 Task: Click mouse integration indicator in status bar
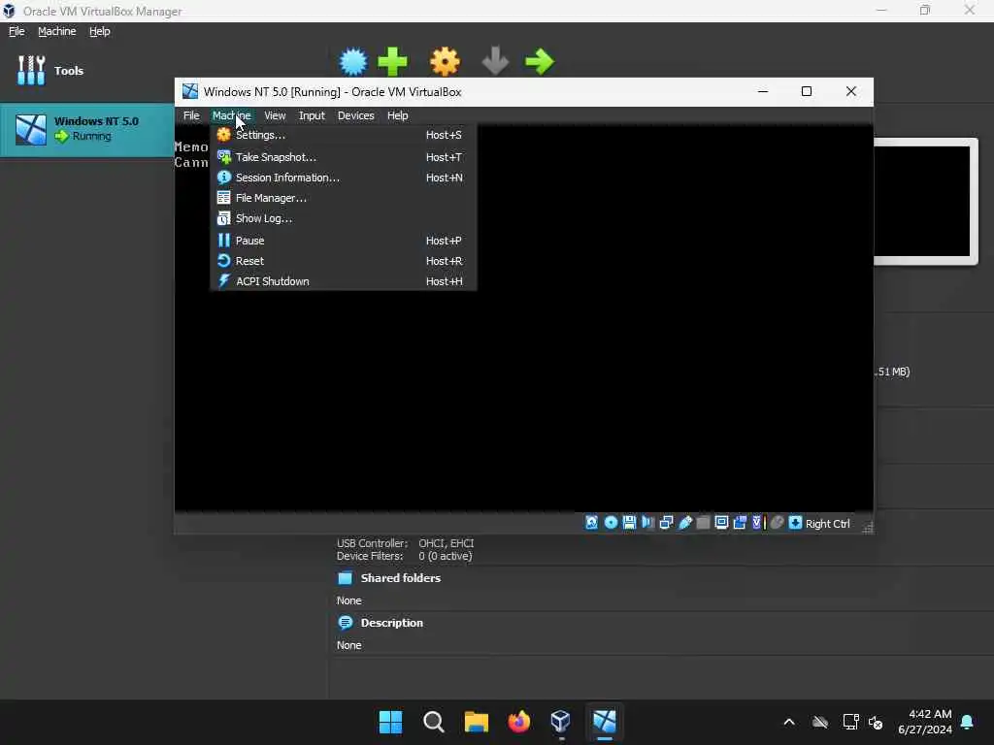(777, 523)
